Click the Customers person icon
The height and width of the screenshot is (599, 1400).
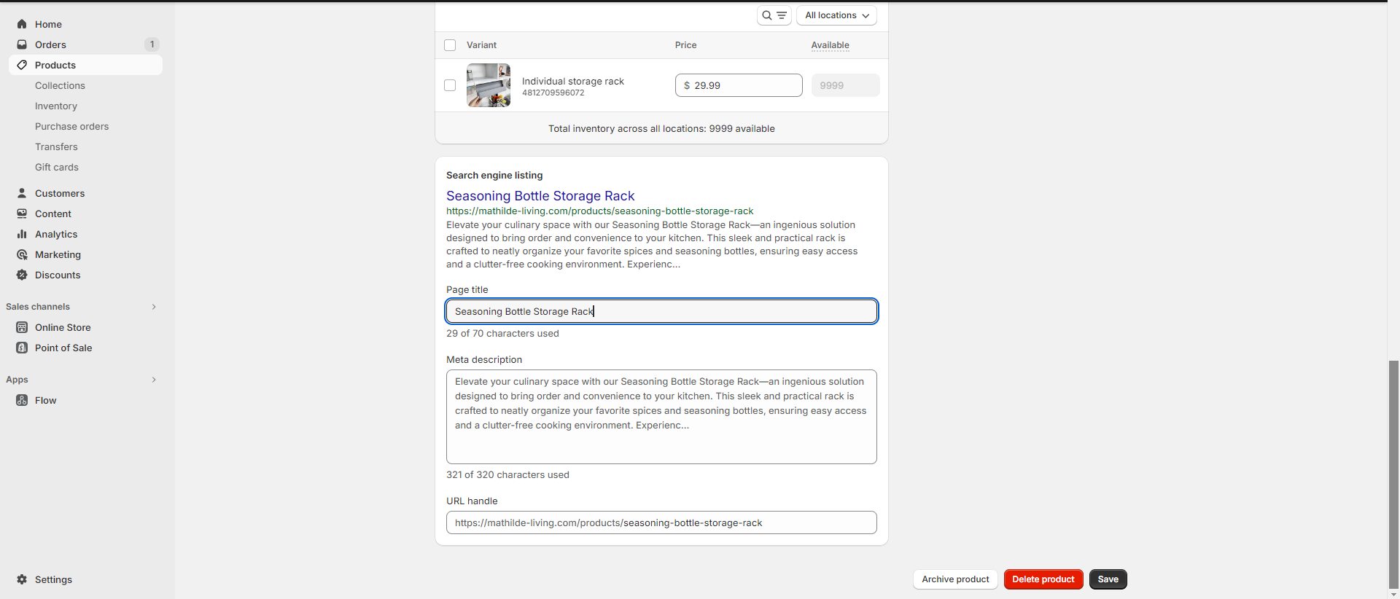tap(22, 193)
